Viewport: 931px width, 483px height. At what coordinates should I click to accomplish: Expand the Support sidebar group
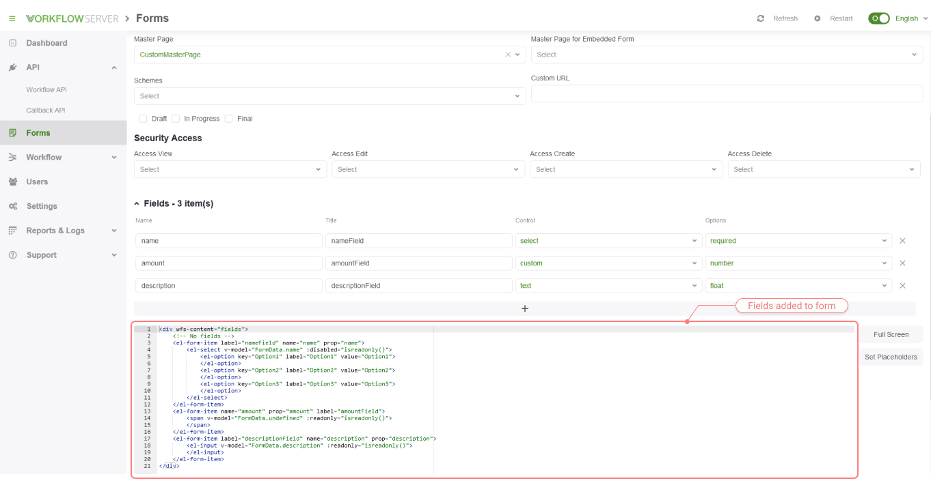coord(114,255)
